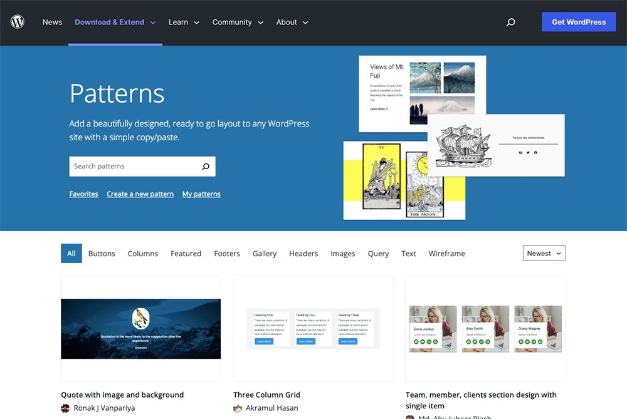The image size is (627, 419).
Task: Open Quote with image and background title
Action: 122,395
